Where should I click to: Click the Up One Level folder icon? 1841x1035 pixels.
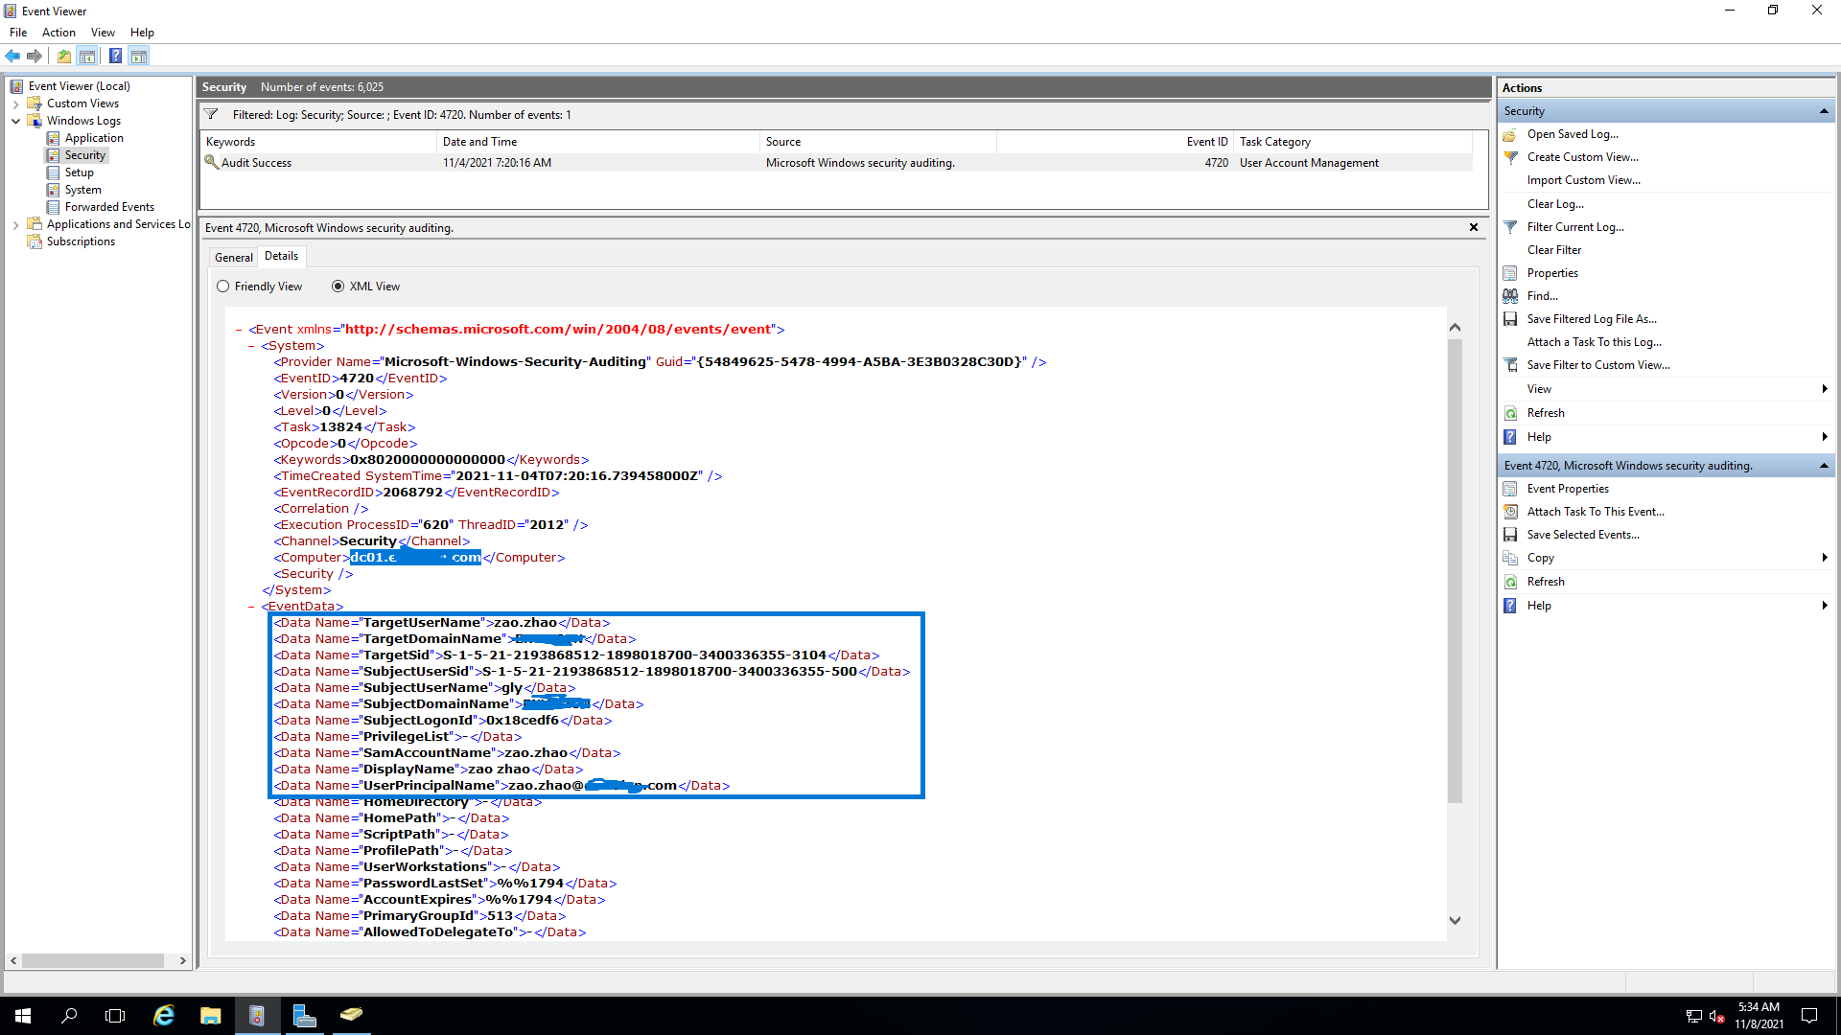point(64,56)
